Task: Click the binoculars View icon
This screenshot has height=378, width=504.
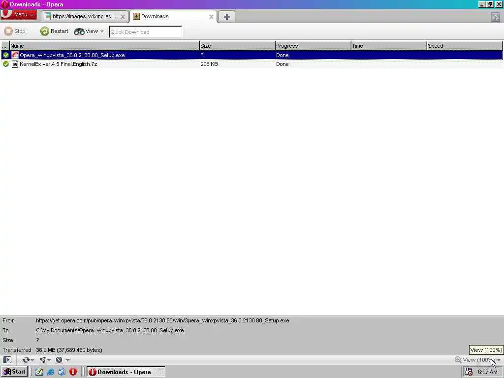Action: (x=79, y=31)
